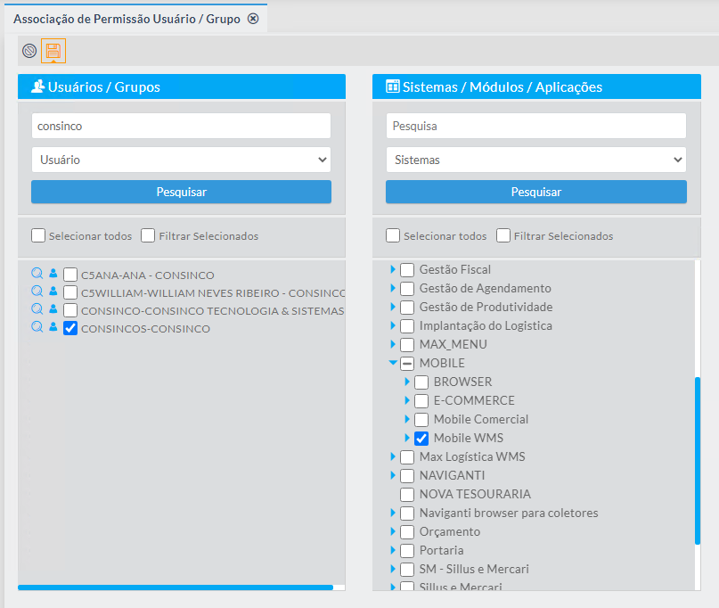The height and width of the screenshot is (608, 719).
Task: Uncheck the CONSINCOS-CONSINCO checkbox
Action: 70,328
